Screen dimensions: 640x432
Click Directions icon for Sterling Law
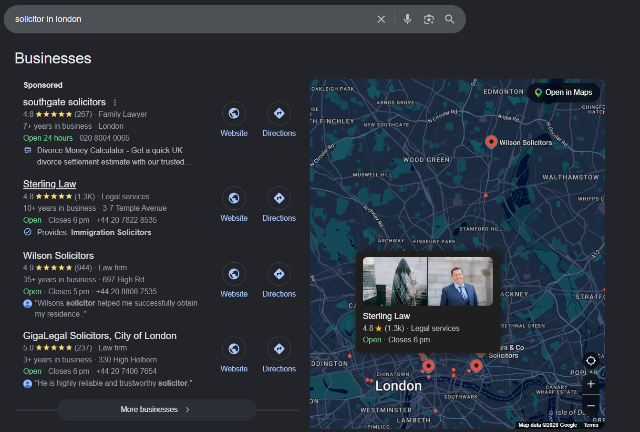pos(279,198)
